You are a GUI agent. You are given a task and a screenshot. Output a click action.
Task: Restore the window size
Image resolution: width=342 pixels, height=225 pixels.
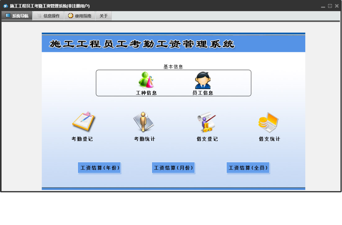(x=330, y=6)
